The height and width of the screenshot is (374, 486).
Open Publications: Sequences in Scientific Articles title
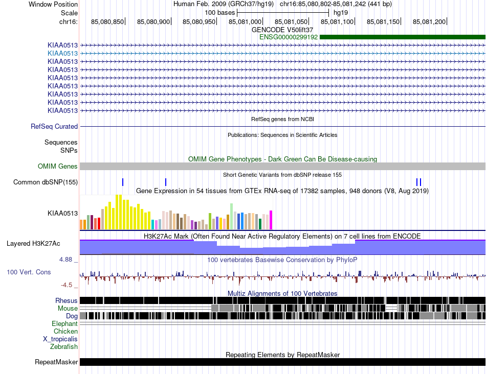pos(282,135)
